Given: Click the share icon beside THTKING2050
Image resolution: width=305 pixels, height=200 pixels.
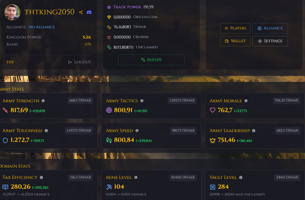Looking at the screenshot, I should pos(81,12).
